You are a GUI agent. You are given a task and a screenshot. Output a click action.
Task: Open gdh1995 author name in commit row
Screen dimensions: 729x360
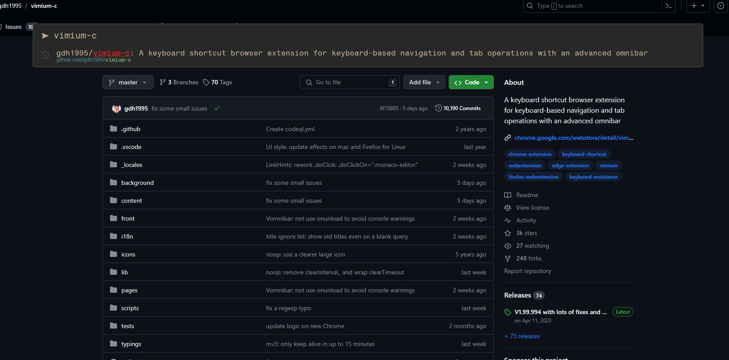(136, 108)
